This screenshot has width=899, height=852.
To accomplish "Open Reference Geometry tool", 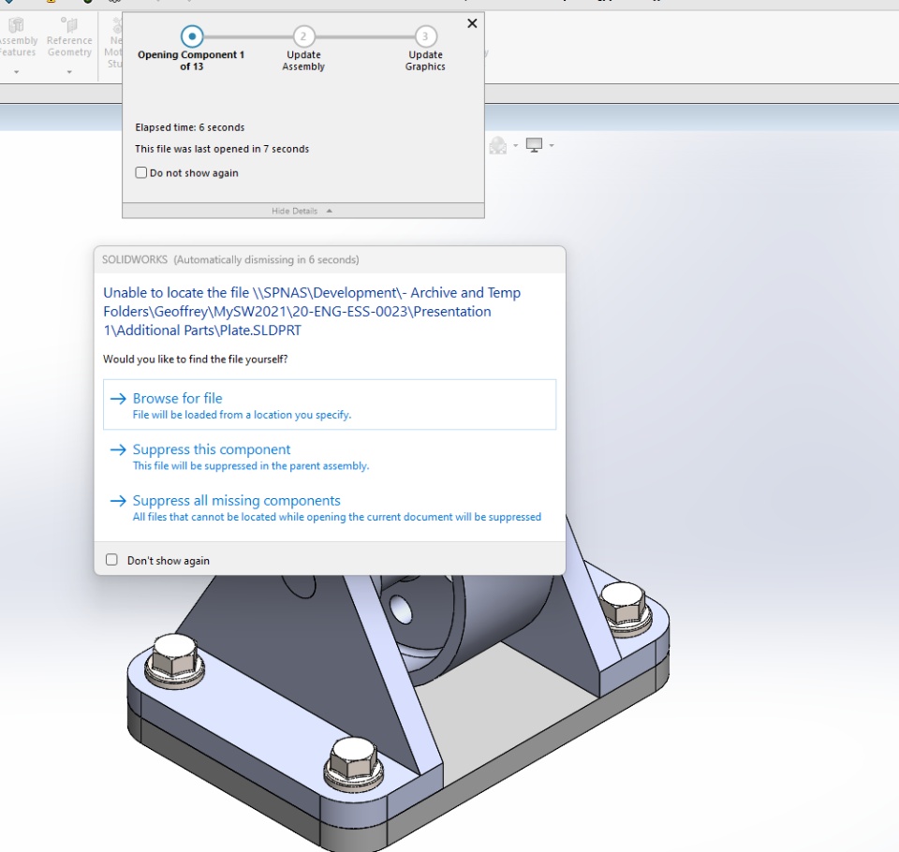I will point(69,37).
